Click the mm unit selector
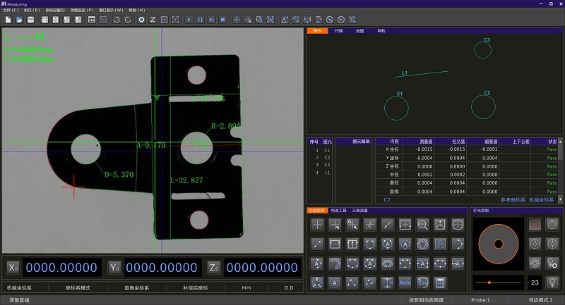Screen dimensions: 565x305 tap(246, 288)
